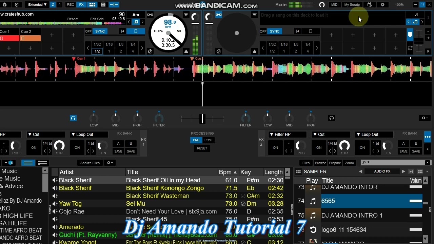Toggle the loop button on left deck
The image size is (434, 244).
(136, 31)
